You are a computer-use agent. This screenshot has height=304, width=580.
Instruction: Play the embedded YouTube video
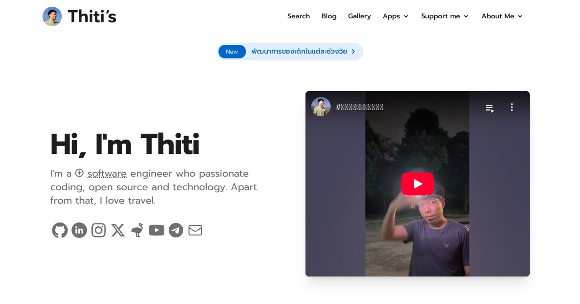click(x=418, y=184)
